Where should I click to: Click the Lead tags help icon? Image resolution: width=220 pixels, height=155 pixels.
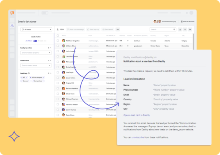tap(29, 73)
